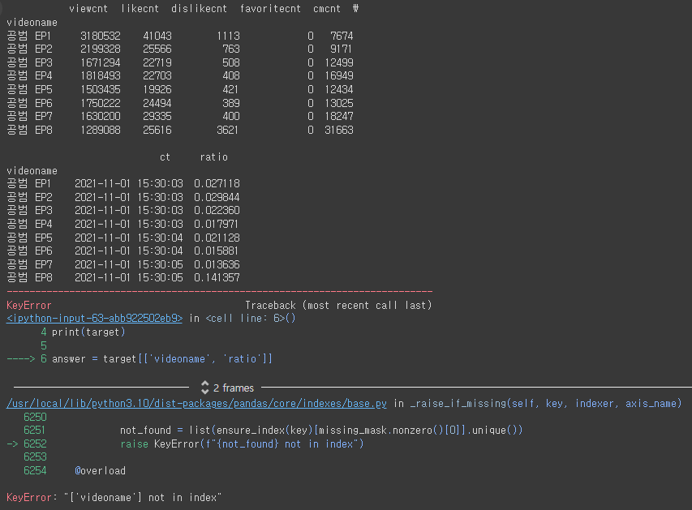
Task: Select ratio value 0.015881
Action: pyautogui.click(x=217, y=251)
